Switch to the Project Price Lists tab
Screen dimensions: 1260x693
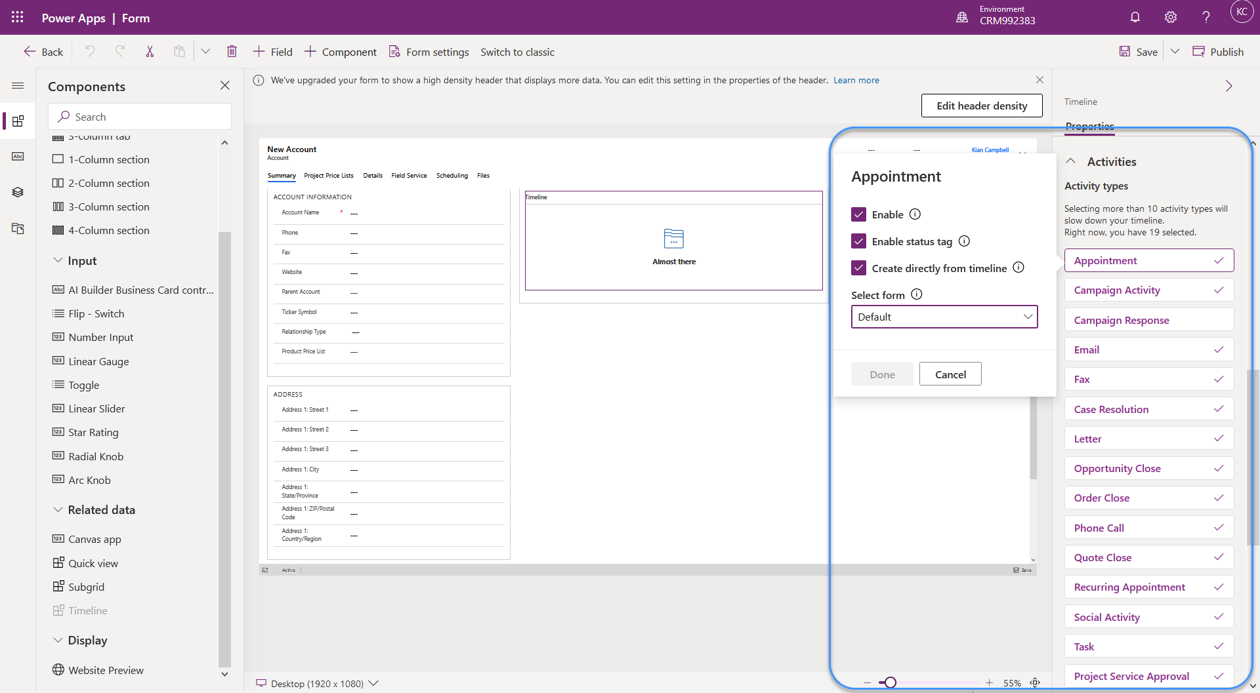328,176
